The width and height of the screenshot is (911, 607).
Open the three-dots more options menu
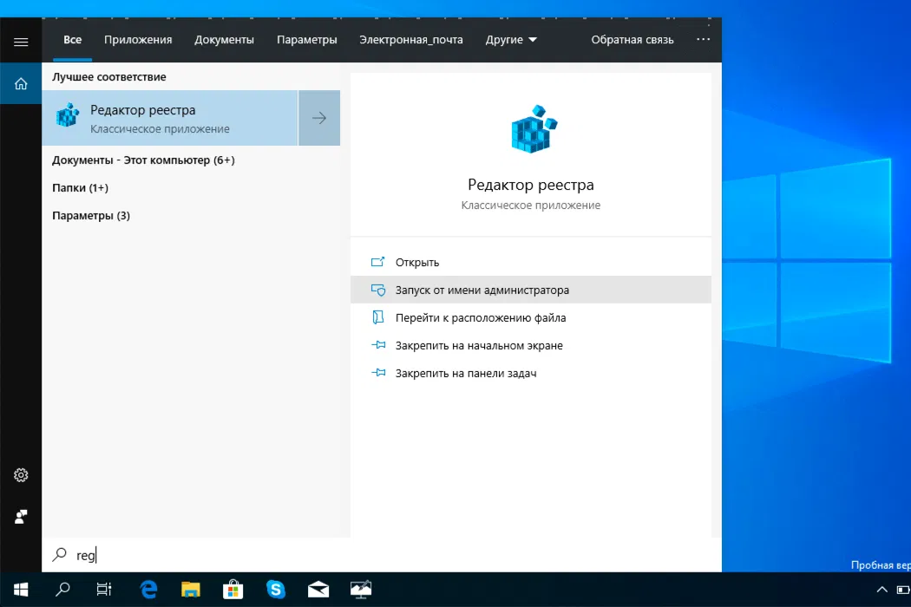[703, 40]
